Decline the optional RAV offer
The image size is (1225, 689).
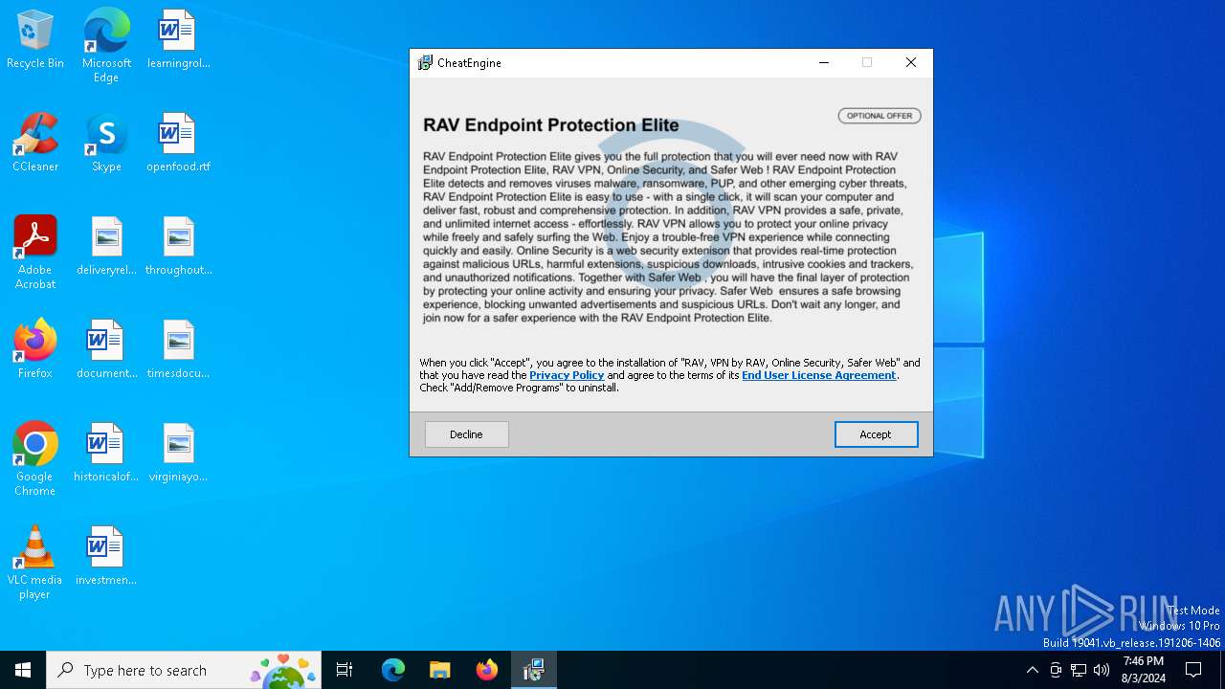(466, 434)
